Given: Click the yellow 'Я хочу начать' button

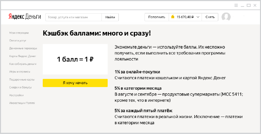Looking at the screenshot, I should [75, 83].
